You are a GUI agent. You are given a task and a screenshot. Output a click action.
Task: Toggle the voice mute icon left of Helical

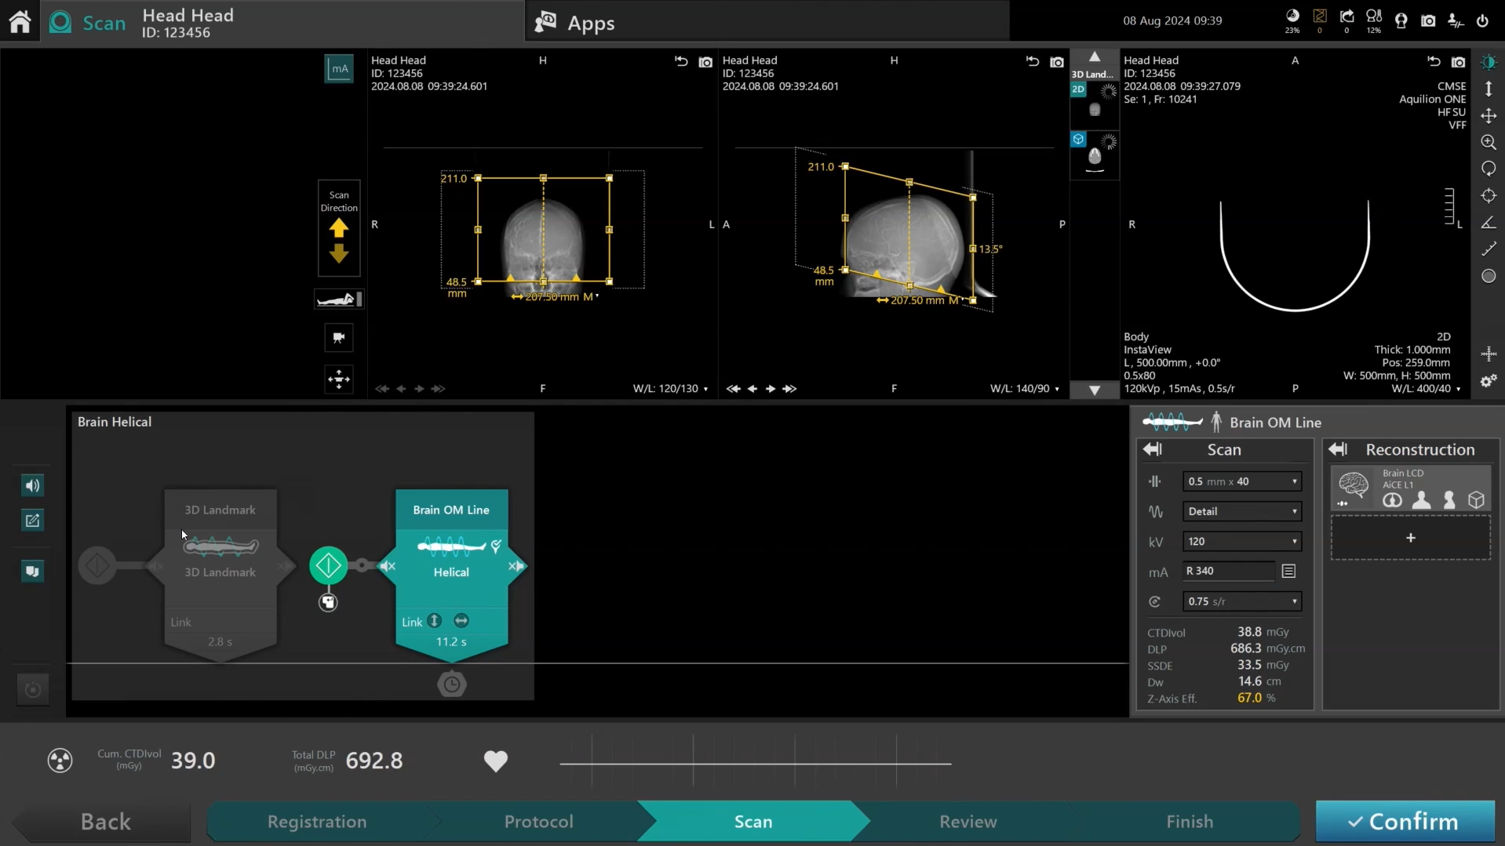click(388, 566)
